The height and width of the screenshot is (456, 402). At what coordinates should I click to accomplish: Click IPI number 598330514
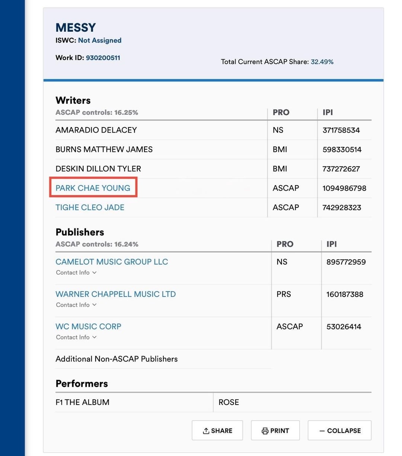[342, 150]
